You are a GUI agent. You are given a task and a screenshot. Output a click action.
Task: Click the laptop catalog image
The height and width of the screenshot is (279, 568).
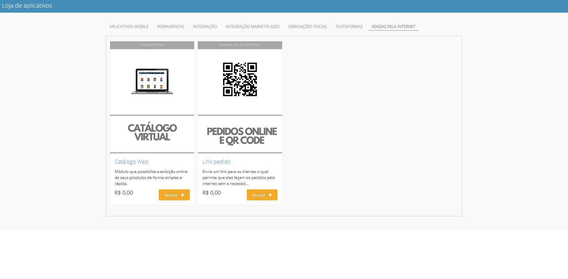152,81
